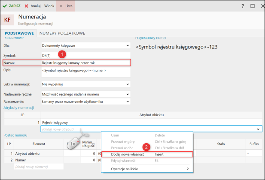Open the Widok menu

tap(49, 6)
